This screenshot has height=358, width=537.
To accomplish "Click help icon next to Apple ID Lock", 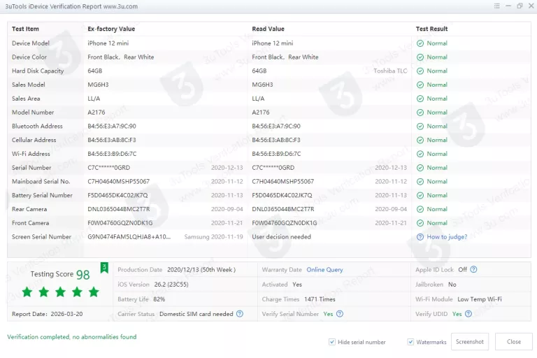I will coord(473,269).
